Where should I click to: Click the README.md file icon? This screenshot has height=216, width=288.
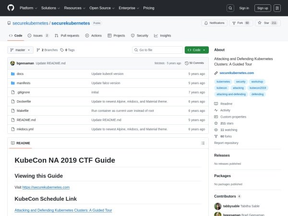[x=12, y=120]
